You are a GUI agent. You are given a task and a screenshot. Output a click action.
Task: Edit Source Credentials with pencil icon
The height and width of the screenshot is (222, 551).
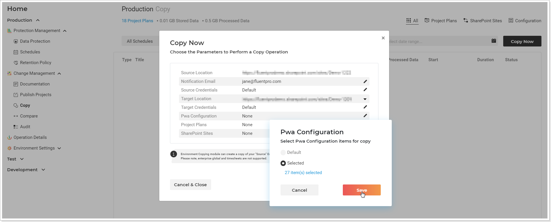coord(365,90)
